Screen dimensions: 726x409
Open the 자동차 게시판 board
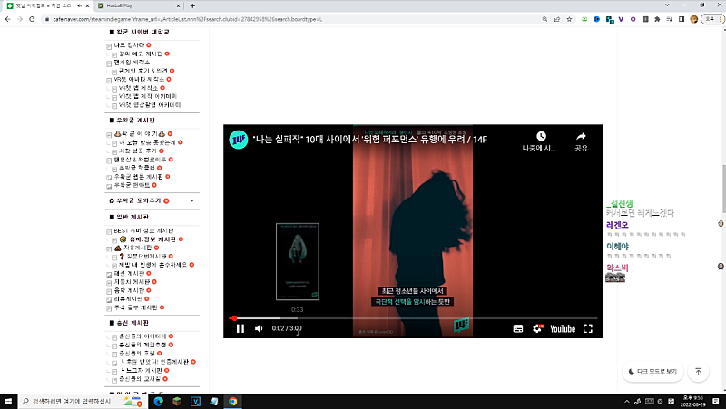point(132,281)
